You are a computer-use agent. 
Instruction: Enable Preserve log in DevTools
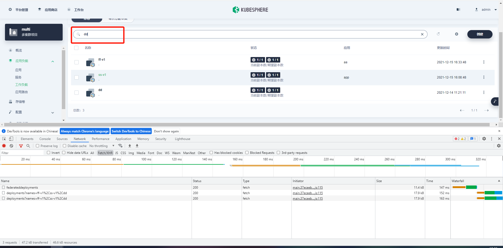(37, 146)
